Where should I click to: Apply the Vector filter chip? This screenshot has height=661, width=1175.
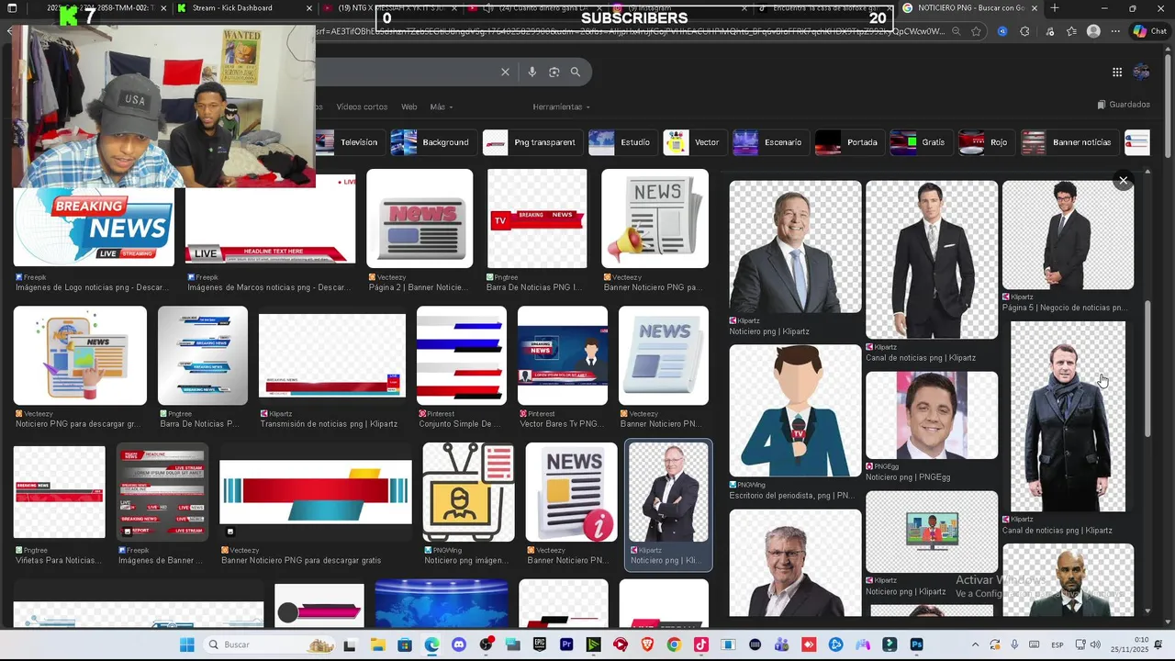pos(693,142)
